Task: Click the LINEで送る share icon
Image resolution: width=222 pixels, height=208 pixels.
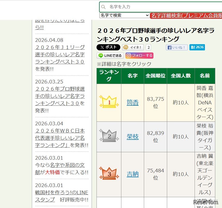Action: pyautogui.click(x=110, y=55)
